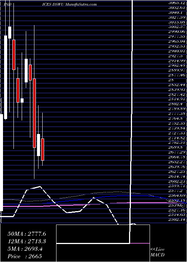Click the 3040.1 price axis label
187x262 pixels.
(175, 12)
